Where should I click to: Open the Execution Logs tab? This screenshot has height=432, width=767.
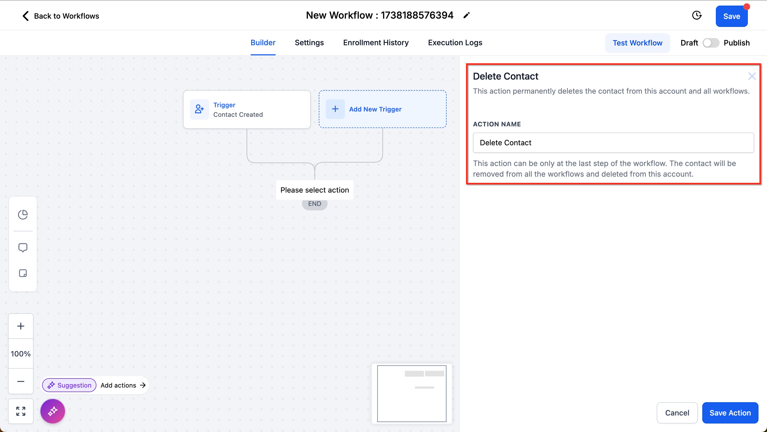pyautogui.click(x=455, y=43)
